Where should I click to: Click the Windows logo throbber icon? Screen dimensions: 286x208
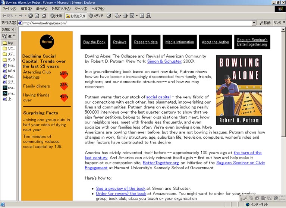coord(280,9)
